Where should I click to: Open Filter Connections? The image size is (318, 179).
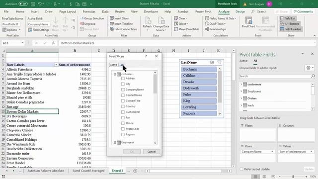point(123,29)
